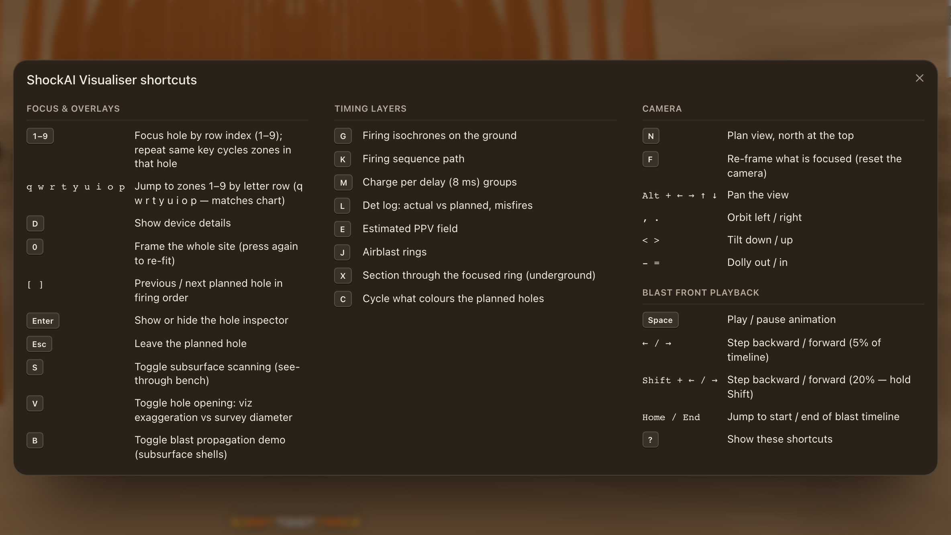Click the 0 key badge for framing site
The width and height of the screenshot is (951, 535).
[x=35, y=247]
